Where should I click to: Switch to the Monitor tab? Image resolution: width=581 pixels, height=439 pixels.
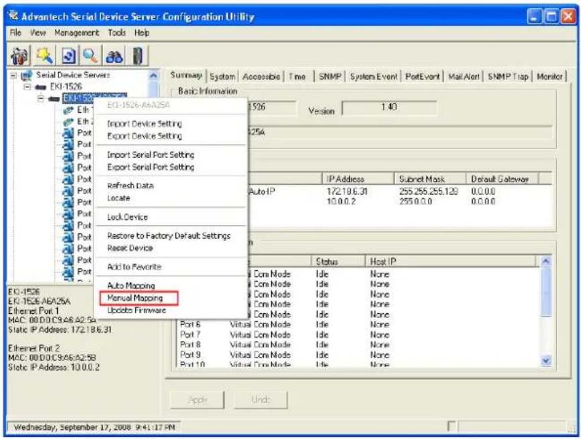550,77
